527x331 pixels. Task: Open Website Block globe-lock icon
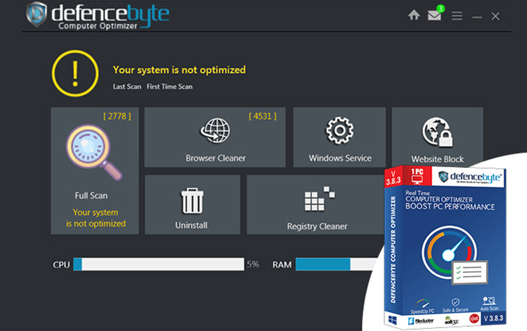click(437, 132)
